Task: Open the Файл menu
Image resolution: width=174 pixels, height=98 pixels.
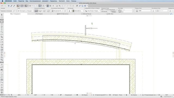Action: [15, 1]
